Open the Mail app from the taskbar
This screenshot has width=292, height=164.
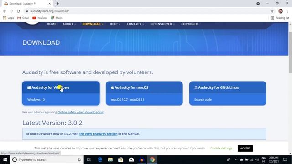(131, 160)
